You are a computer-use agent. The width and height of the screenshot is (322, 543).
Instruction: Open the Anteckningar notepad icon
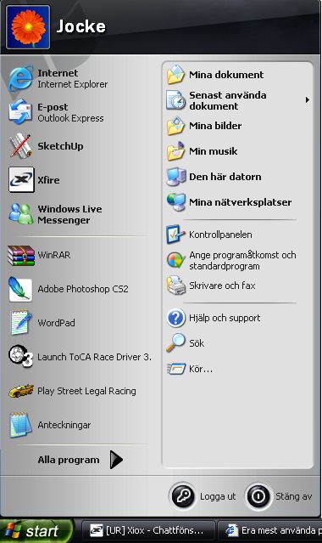click(19, 425)
